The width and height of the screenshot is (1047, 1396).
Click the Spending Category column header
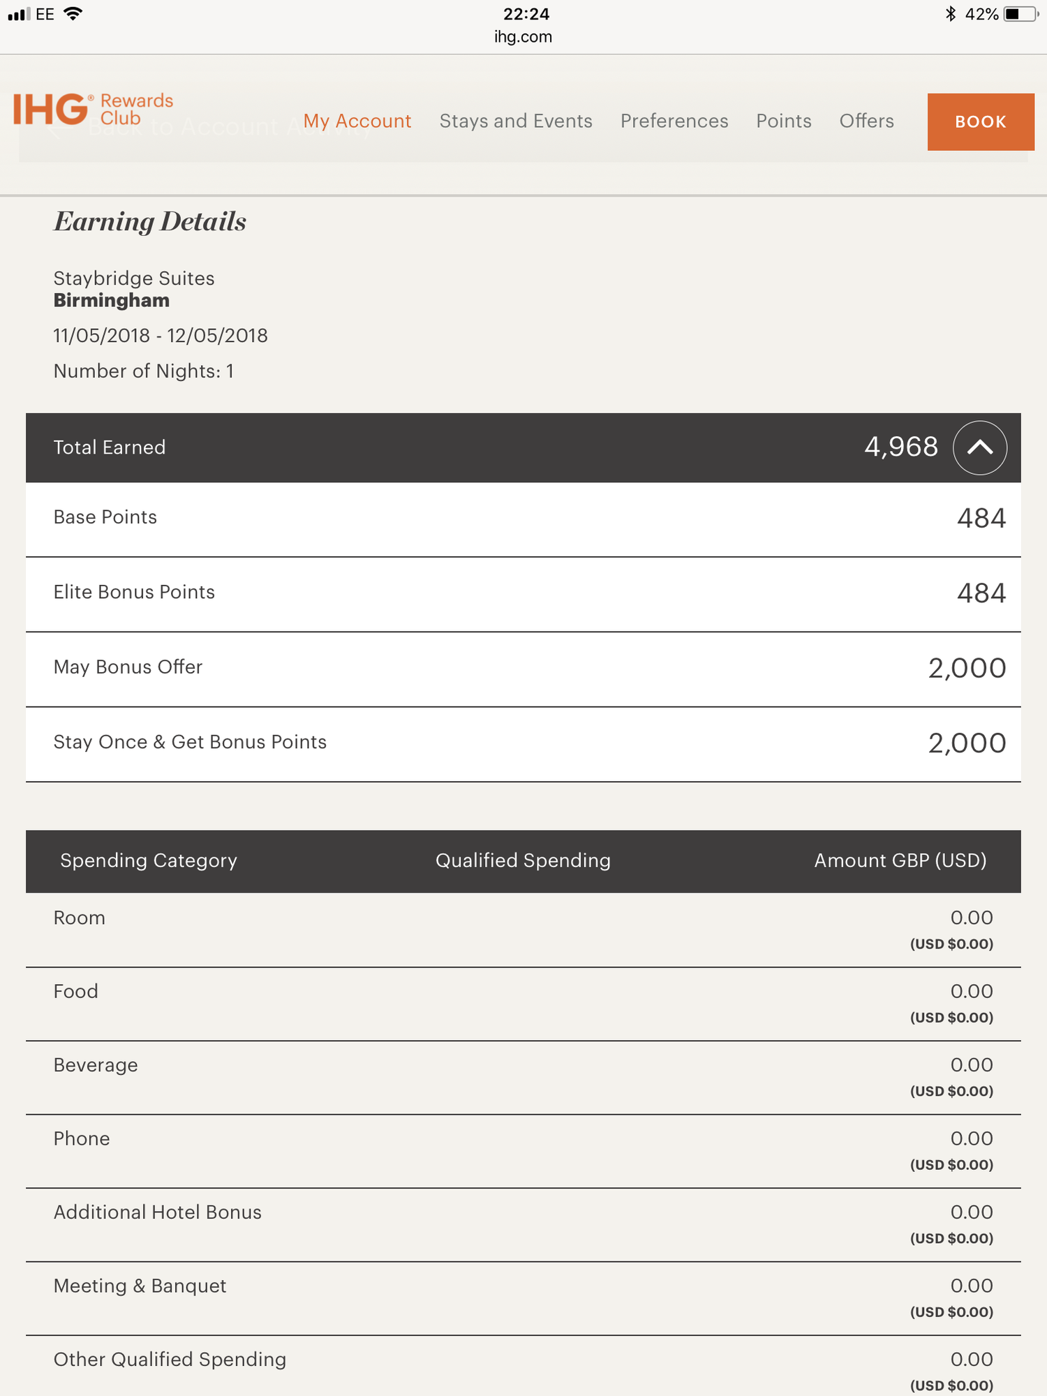pyautogui.click(x=149, y=861)
